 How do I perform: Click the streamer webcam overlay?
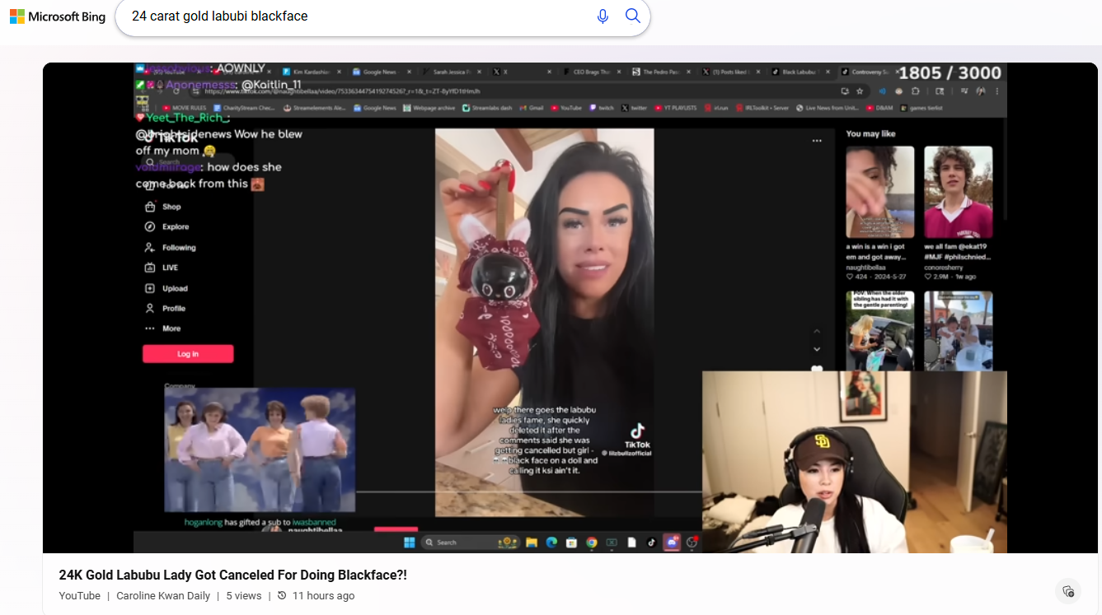pos(855,462)
